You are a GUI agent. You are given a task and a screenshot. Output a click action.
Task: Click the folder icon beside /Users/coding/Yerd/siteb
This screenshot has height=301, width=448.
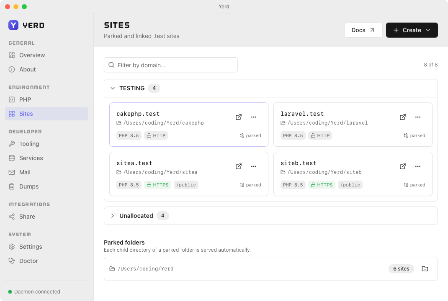coord(283,172)
